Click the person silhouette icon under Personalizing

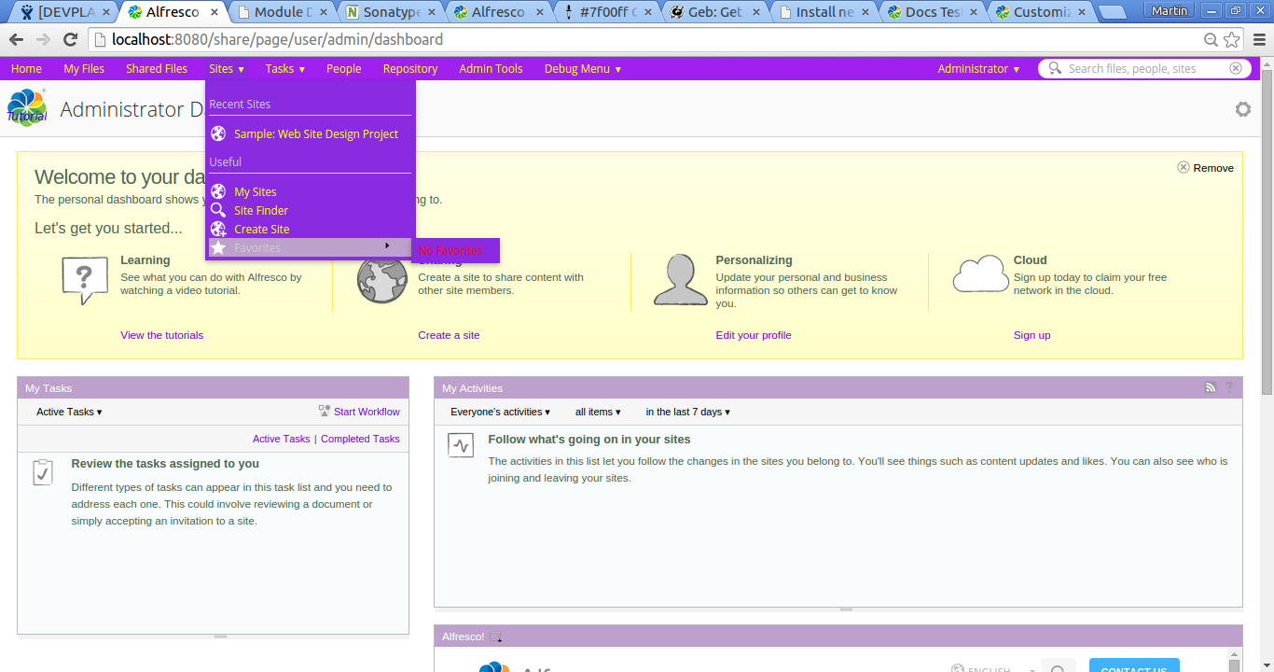click(x=681, y=279)
